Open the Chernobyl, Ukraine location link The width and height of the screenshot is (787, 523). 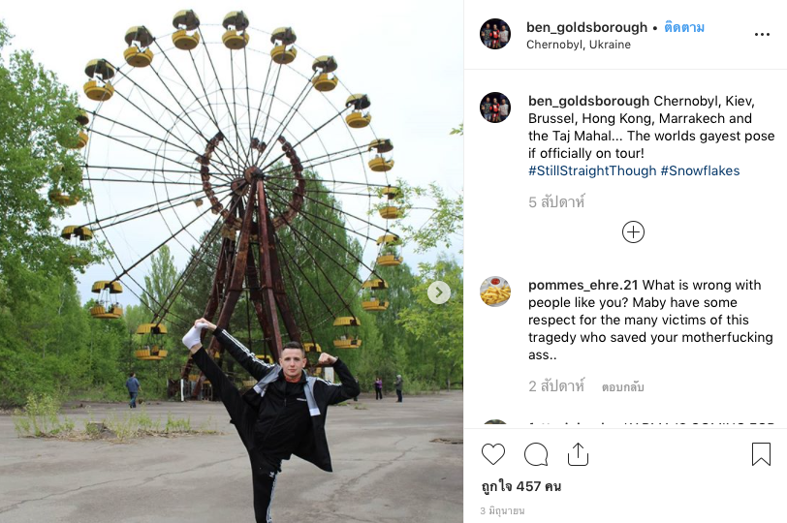(579, 45)
